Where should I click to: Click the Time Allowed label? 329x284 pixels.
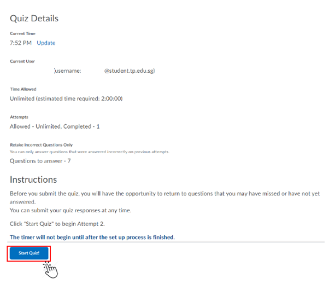pyautogui.click(x=22, y=89)
